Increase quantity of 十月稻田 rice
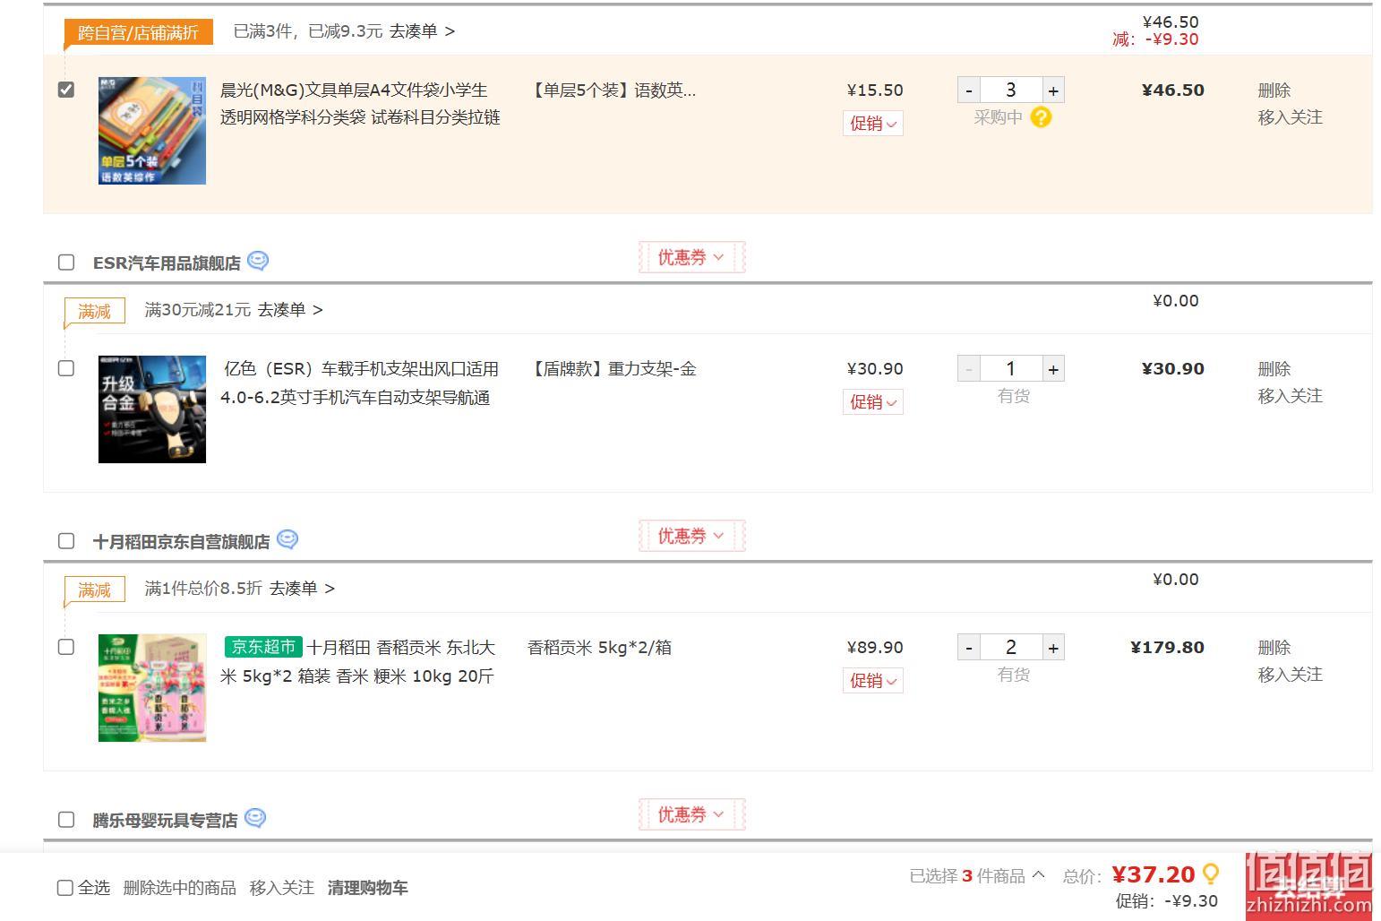 click(1053, 648)
